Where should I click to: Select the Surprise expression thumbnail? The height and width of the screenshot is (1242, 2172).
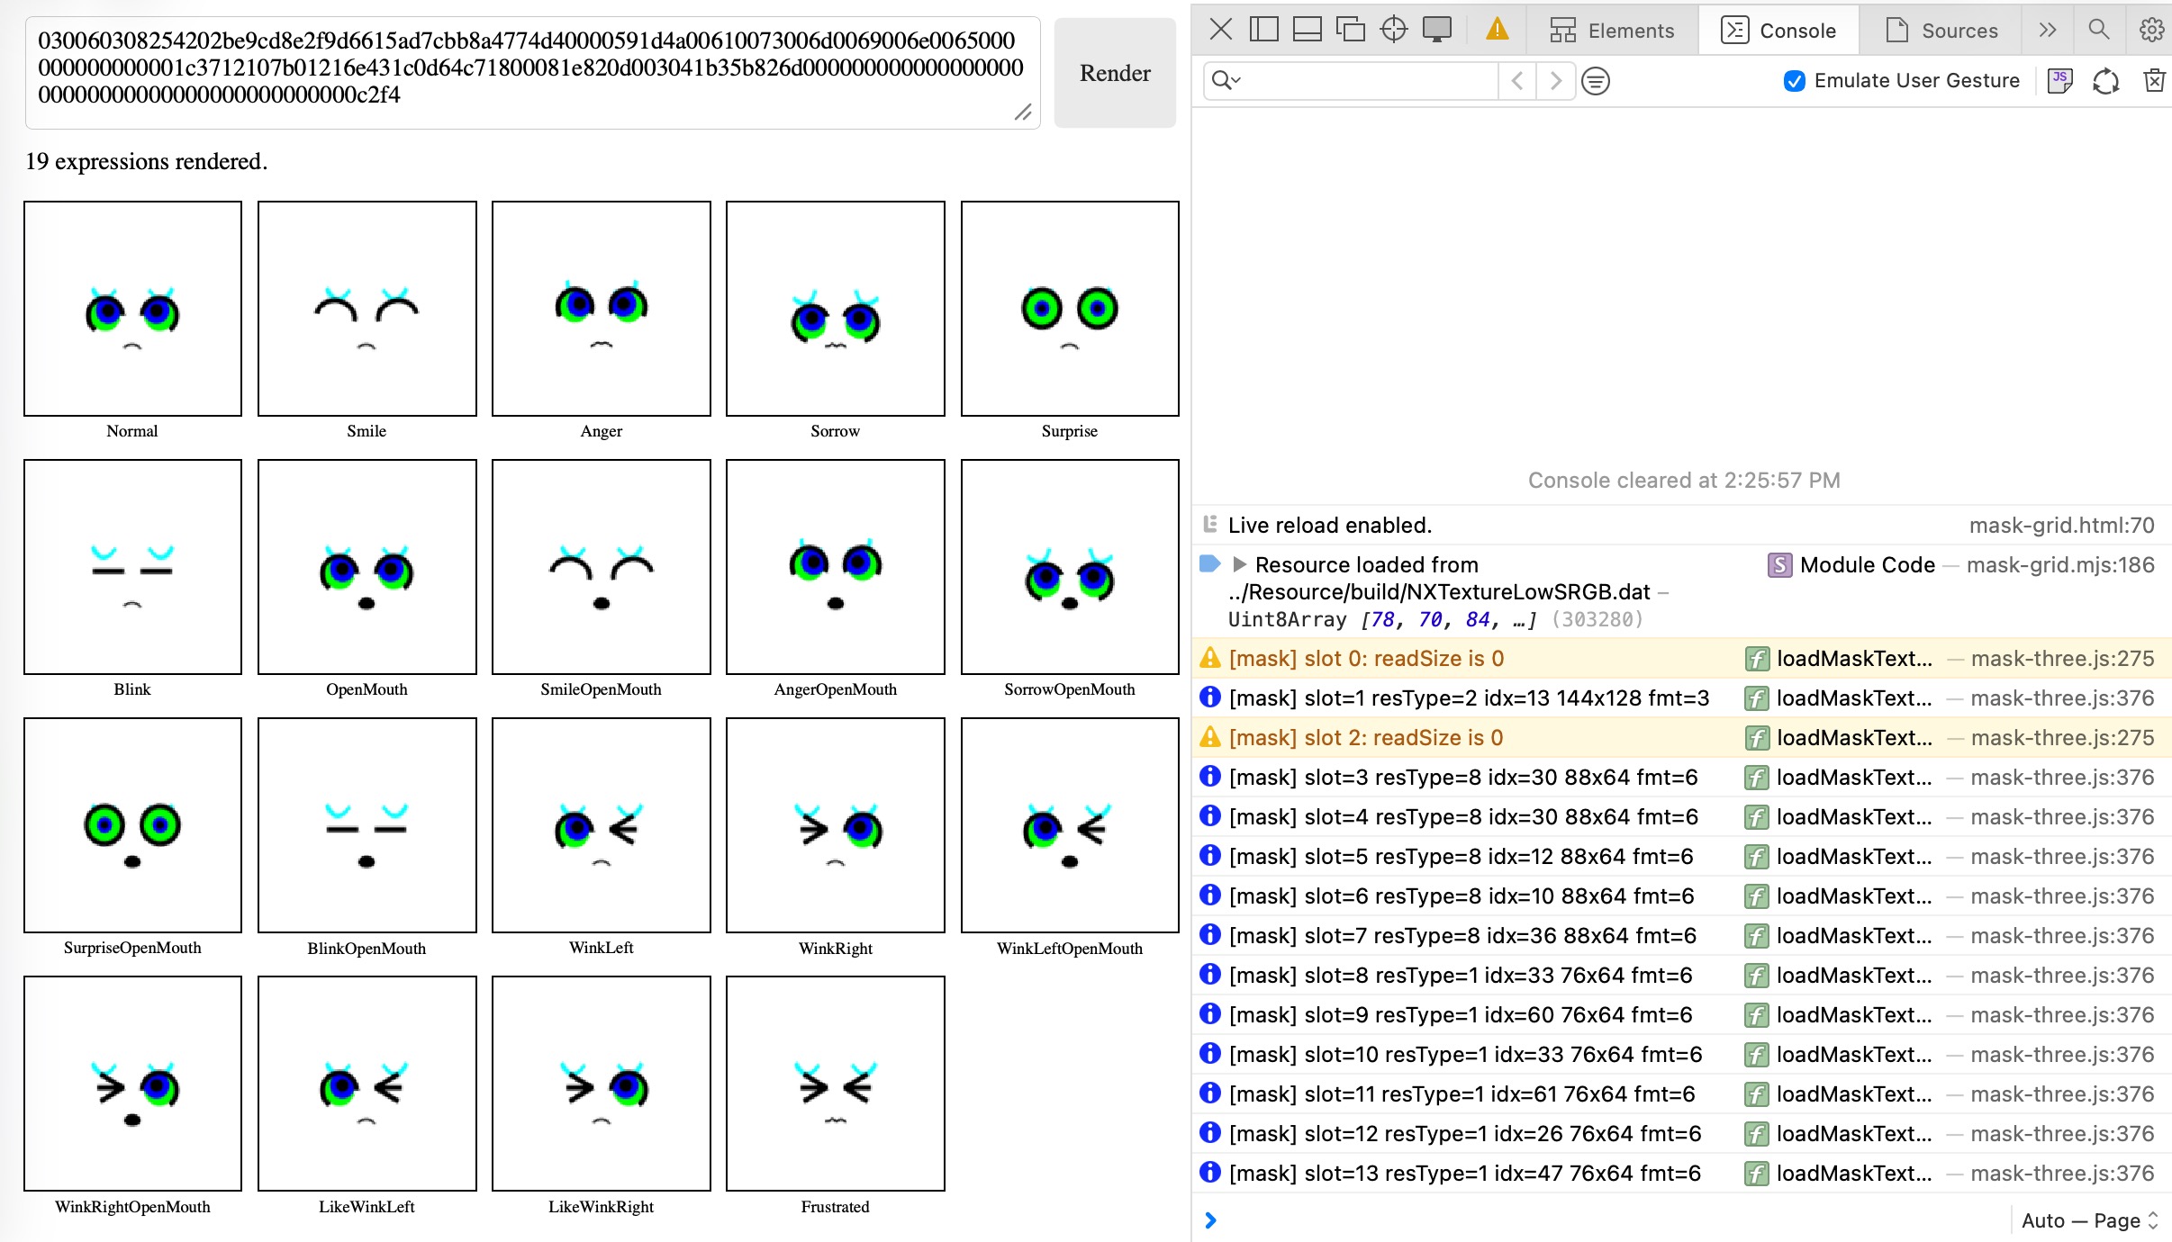tap(1070, 309)
